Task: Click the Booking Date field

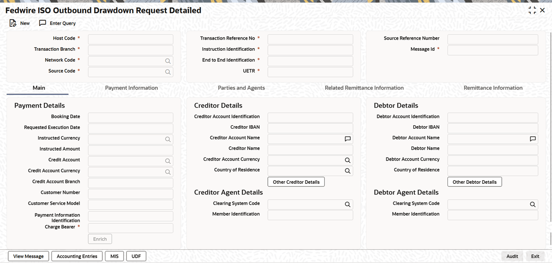Action: [x=130, y=118]
